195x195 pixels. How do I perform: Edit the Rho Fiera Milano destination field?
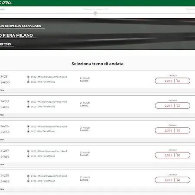pos(16,35)
